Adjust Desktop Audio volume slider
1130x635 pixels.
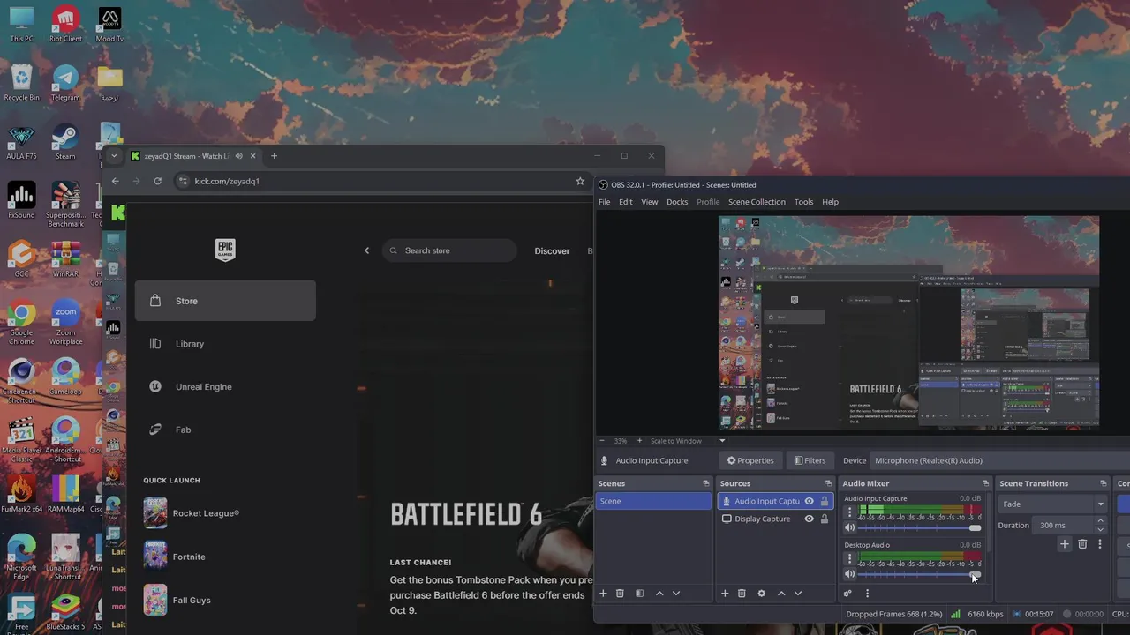pyautogui.click(x=919, y=574)
